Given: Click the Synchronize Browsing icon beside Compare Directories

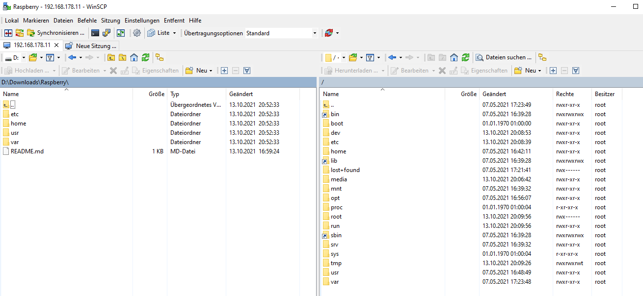Looking at the screenshot, I should 20,33.
